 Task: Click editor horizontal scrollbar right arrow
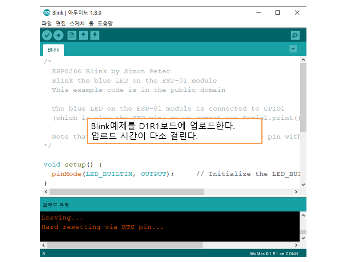296,192
